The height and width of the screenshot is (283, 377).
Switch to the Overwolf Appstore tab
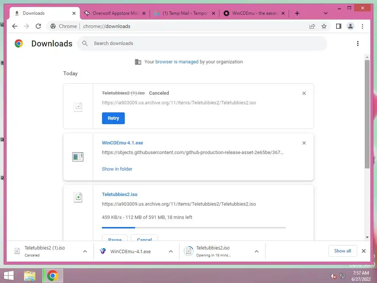[x=115, y=13]
